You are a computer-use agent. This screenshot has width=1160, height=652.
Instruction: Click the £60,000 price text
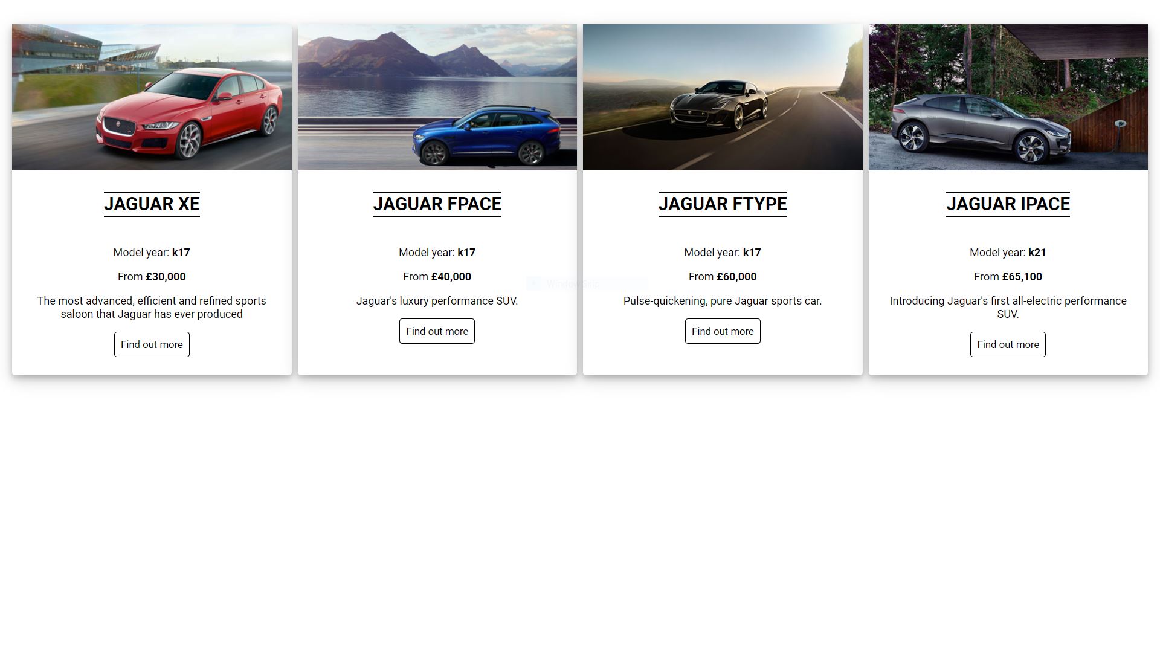pyautogui.click(x=736, y=277)
